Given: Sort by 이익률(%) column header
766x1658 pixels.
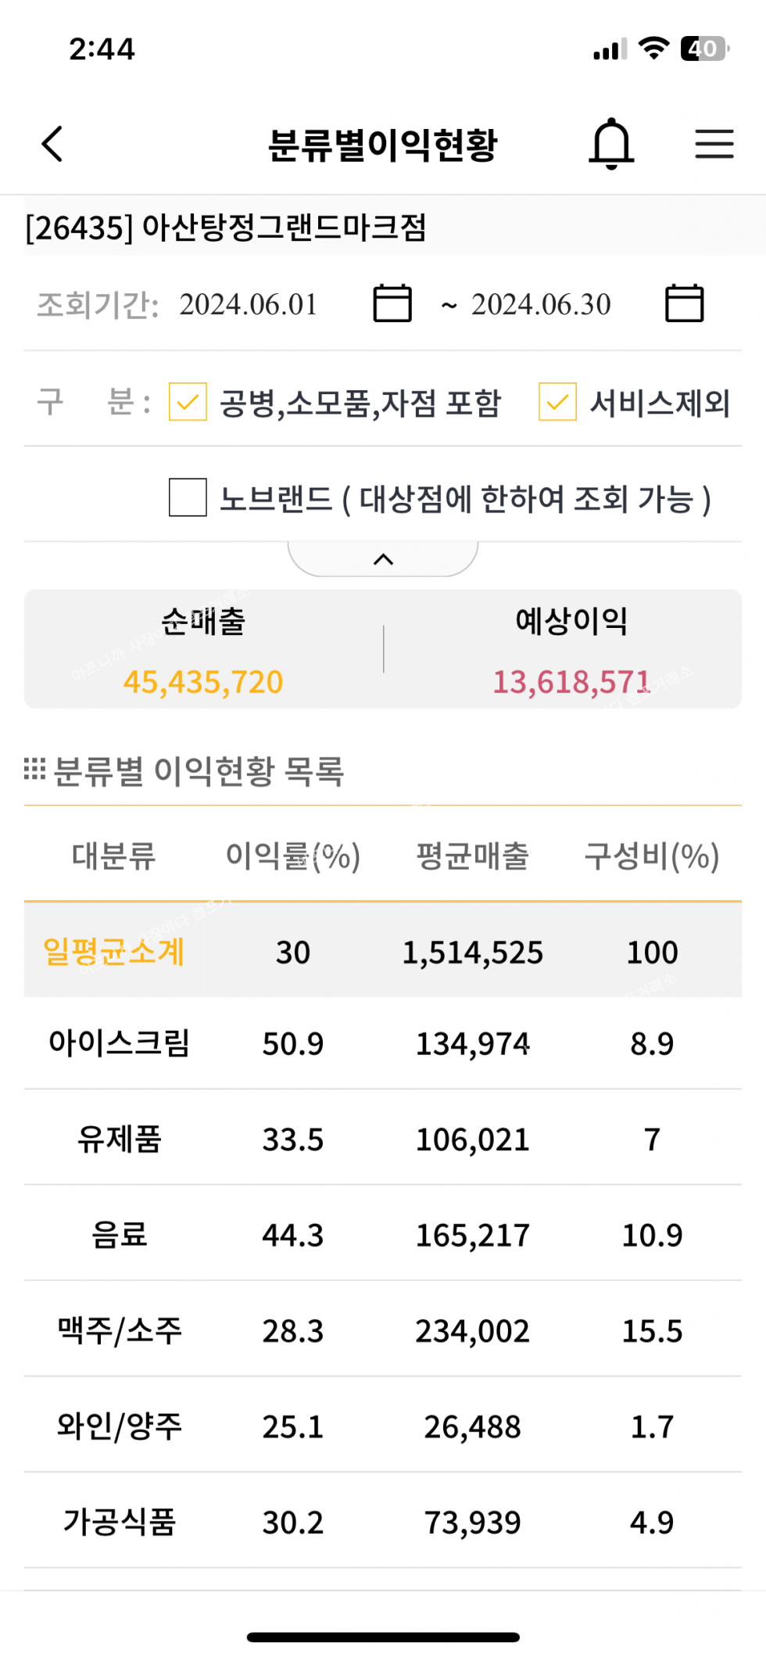Looking at the screenshot, I should [x=292, y=856].
